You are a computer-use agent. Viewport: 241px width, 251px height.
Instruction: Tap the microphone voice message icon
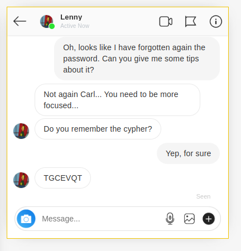(x=170, y=219)
